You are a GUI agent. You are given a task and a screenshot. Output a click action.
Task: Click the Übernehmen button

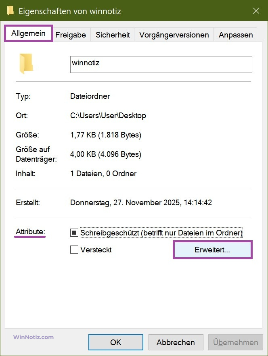pos(235,342)
